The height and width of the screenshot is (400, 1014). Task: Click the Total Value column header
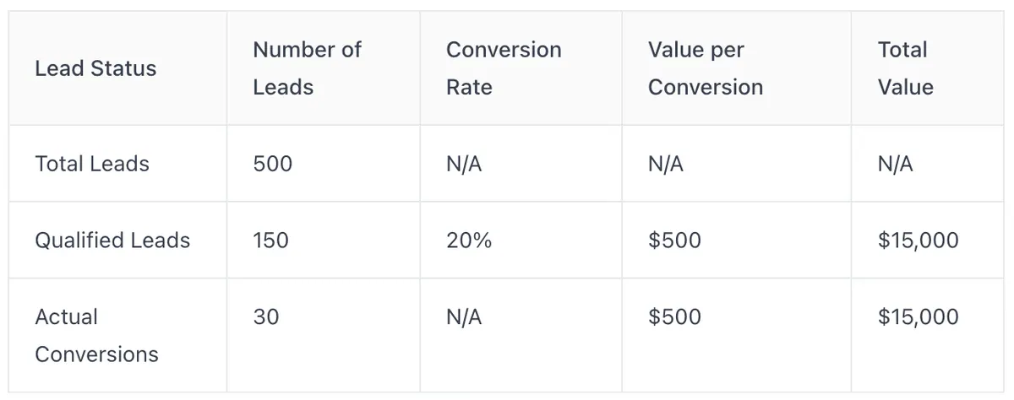pyautogui.click(x=906, y=68)
